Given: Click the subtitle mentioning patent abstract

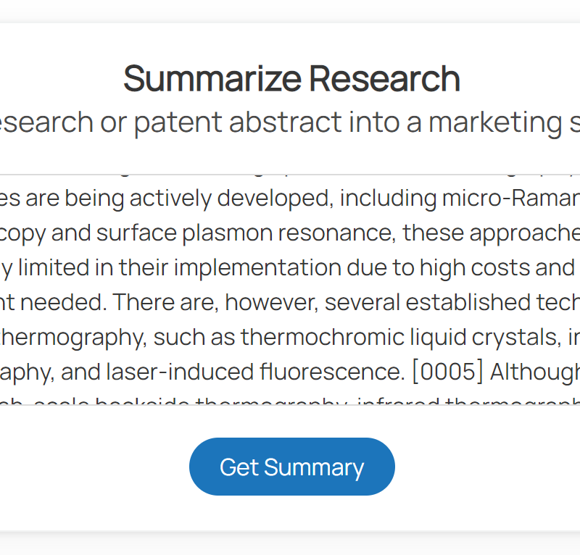Looking at the screenshot, I should [290, 122].
